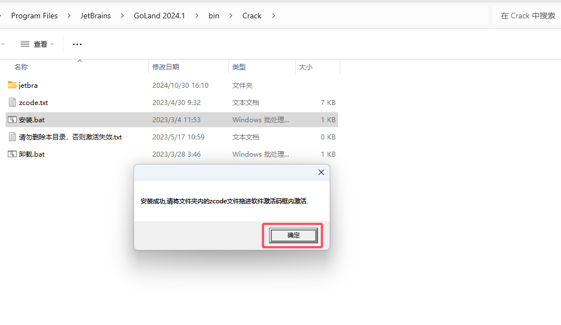Go to JetBrains in breadcrumb path
This screenshot has width=561, height=325.
[96, 16]
